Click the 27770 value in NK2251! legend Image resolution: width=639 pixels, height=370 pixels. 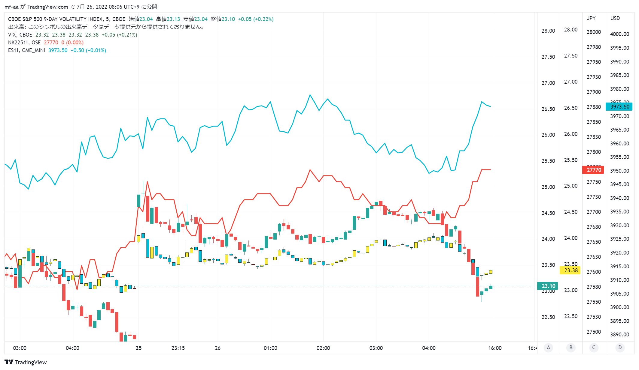click(x=51, y=43)
